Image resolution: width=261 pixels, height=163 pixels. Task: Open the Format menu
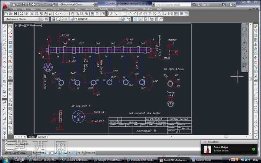(55, 9)
